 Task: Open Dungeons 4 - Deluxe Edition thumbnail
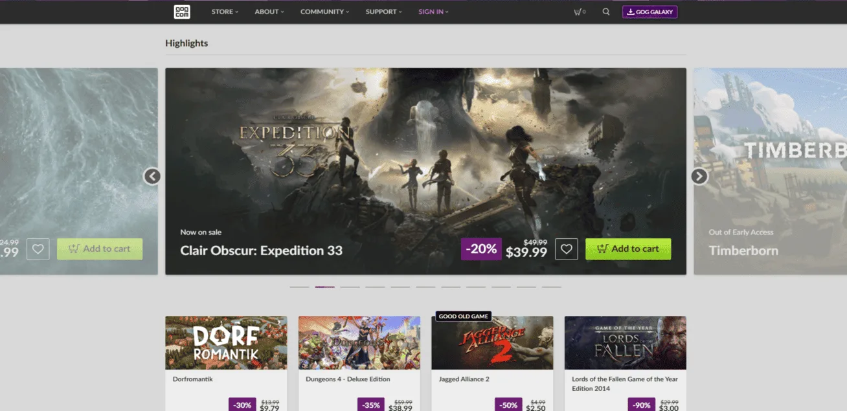click(x=359, y=342)
